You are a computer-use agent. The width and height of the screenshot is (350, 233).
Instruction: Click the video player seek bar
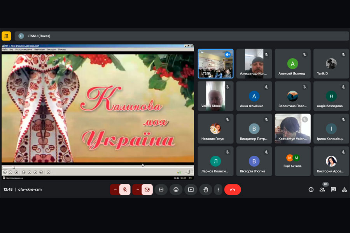pyautogui.click(x=97, y=167)
